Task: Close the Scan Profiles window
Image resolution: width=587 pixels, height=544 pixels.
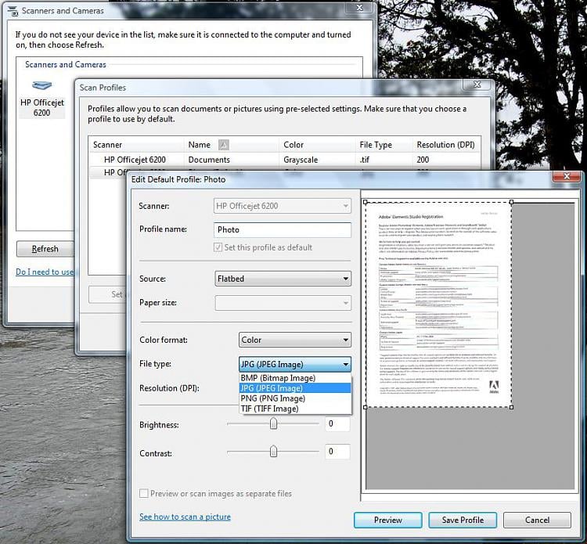Action: click(477, 85)
